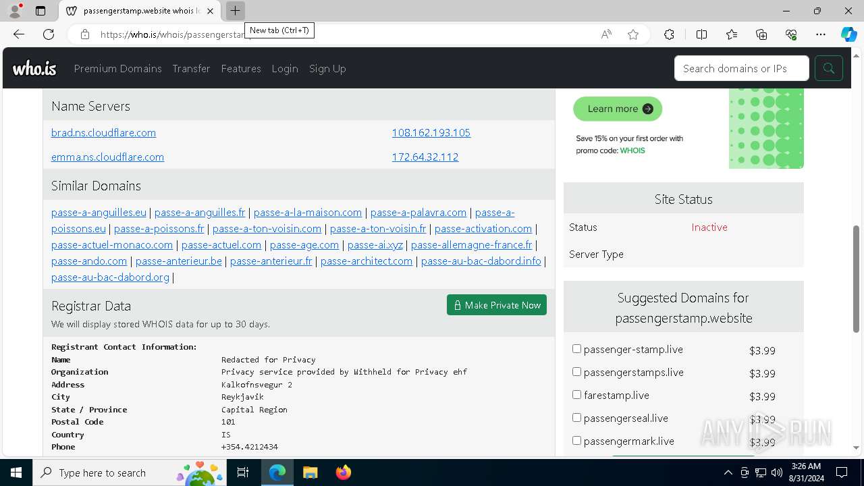Go back with the back arrow
The width and height of the screenshot is (864, 486).
coord(19,34)
